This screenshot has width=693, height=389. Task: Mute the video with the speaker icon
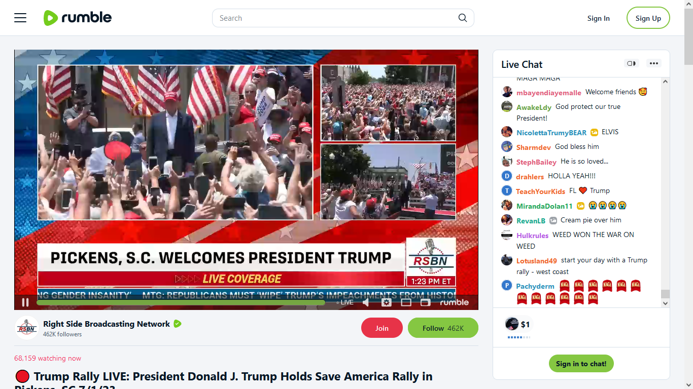tap(366, 302)
